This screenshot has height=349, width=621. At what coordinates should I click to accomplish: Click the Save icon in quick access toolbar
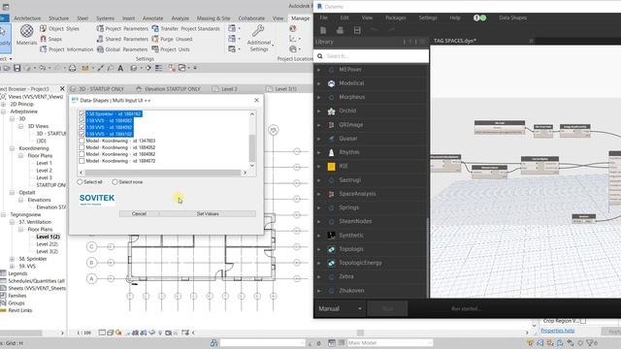[x=17, y=68]
